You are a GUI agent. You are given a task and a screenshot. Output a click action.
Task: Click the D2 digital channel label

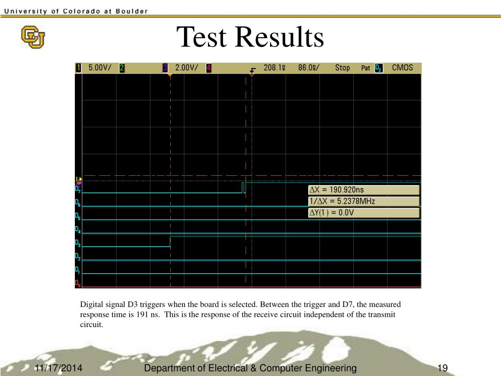(78, 257)
